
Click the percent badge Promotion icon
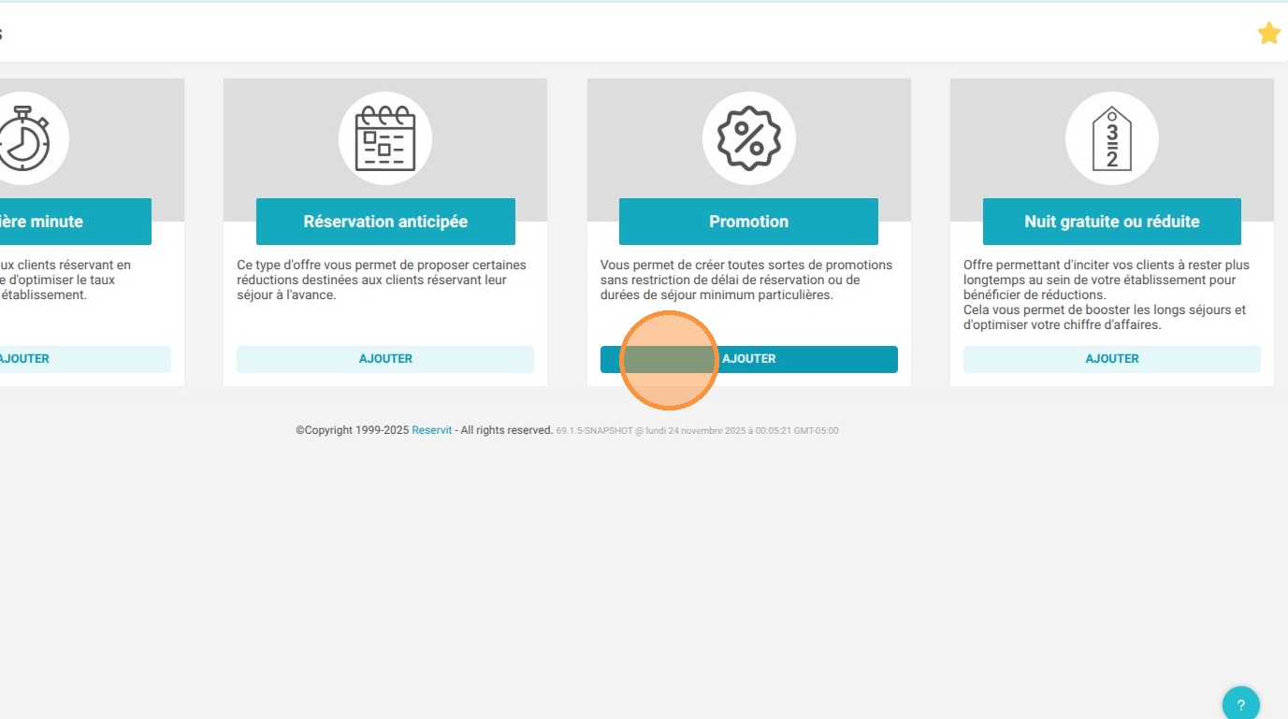pos(748,138)
